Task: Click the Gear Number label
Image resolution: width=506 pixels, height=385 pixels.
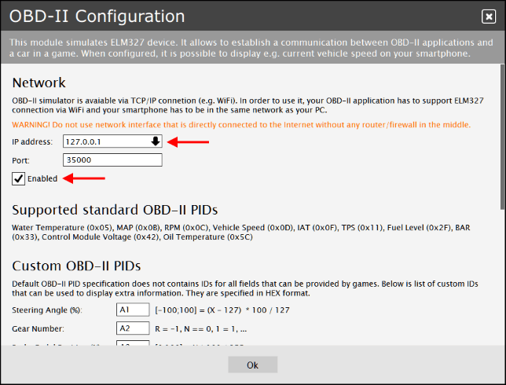Action: 38,329
